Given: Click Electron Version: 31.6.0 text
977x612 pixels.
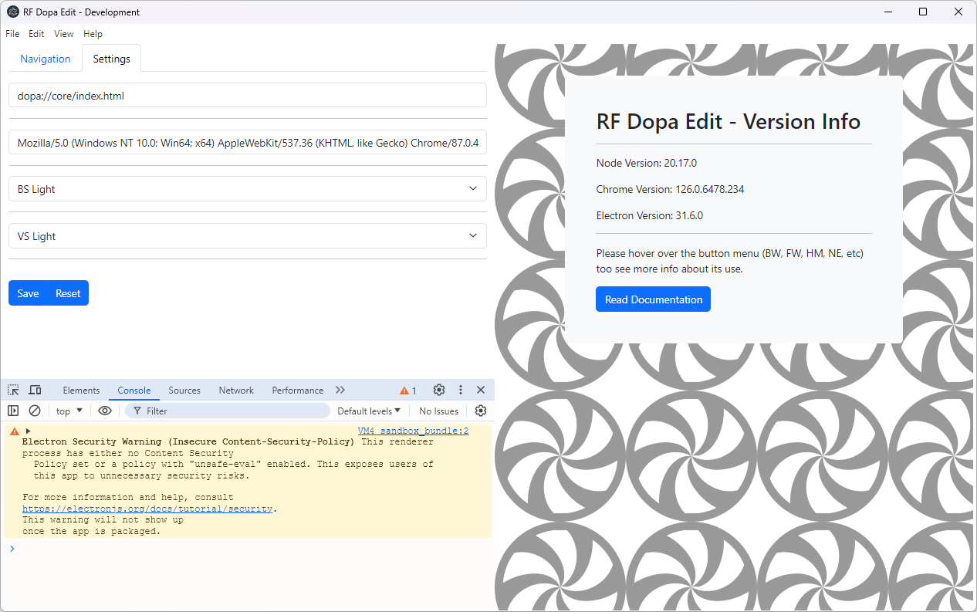Looking at the screenshot, I should [x=650, y=215].
